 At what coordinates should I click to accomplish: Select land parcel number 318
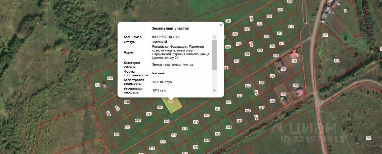tap(185, 128)
